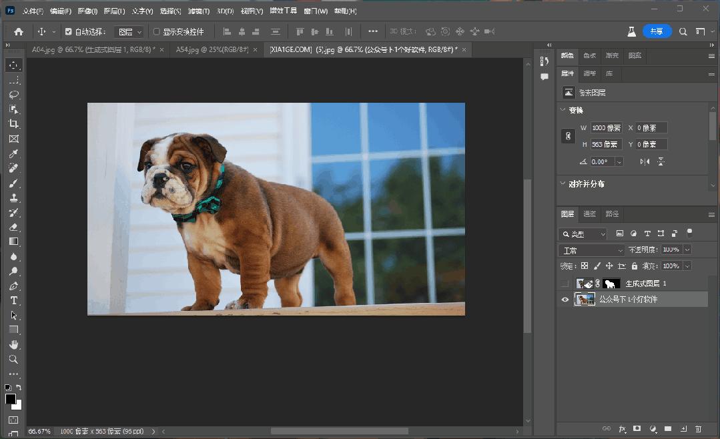This screenshot has width=720, height=439.
Task: Select the Type tool
Action: point(14,300)
